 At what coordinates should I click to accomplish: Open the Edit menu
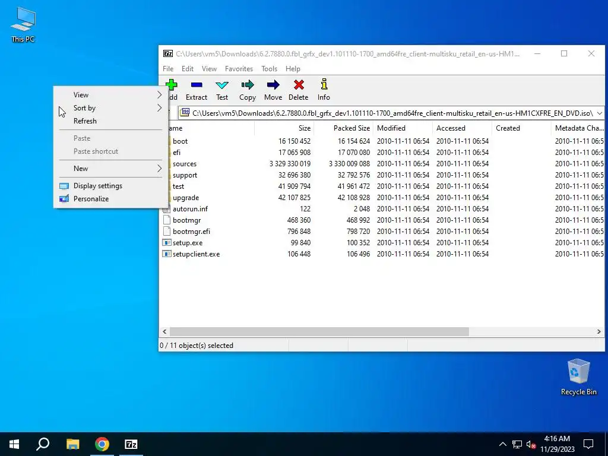(x=187, y=69)
